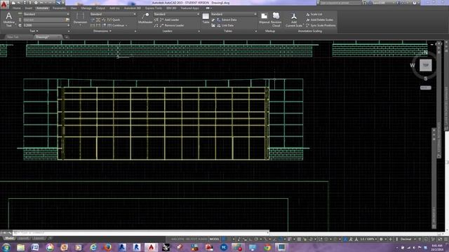Click Quick dimension tool
The height and width of the screenshot is (252, 449).
pos(114,20)
